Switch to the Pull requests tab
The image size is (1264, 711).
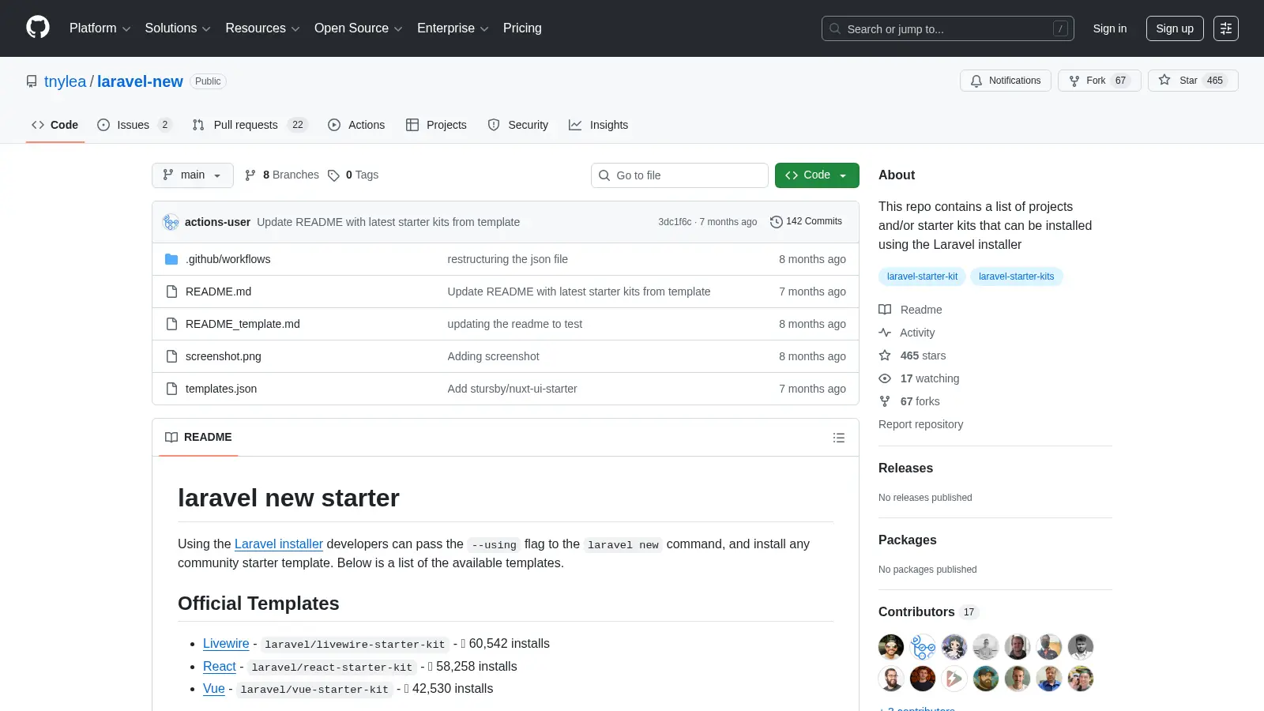[x=250, y=125]
